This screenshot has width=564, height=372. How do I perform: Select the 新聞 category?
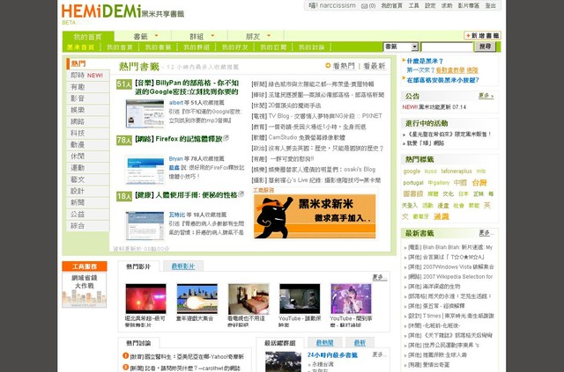88,202
